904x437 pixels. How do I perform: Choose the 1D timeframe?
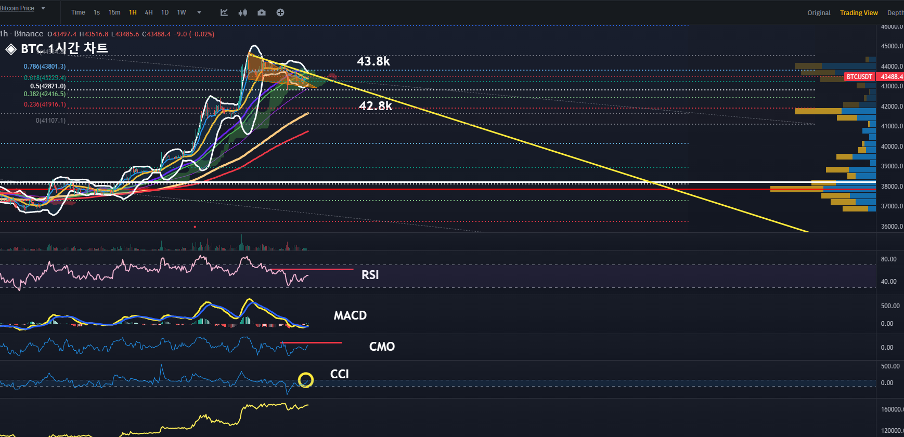pyautogui.click(x=165, y=12)
